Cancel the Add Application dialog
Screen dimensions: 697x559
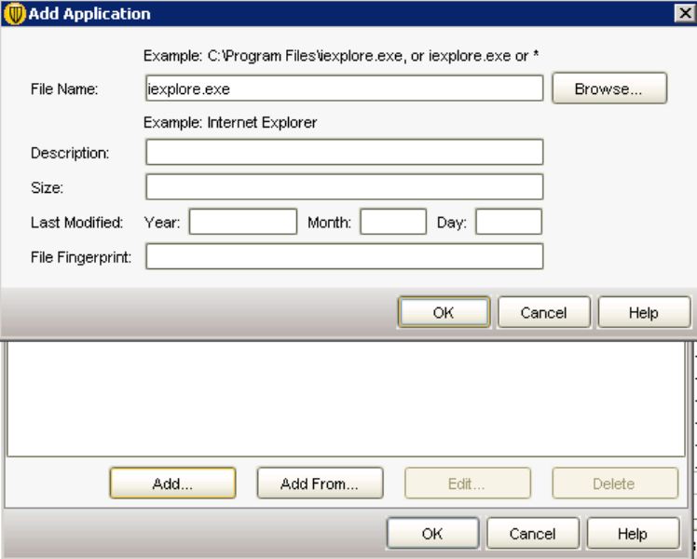pos(544,312)
